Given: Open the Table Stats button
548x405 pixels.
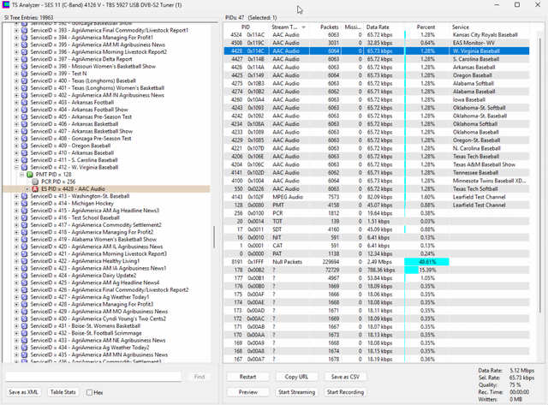Looking at the screenshot, I should (63, 392).
